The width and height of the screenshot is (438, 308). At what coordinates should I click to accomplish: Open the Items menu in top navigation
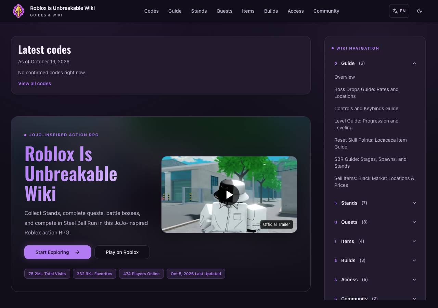248,11
